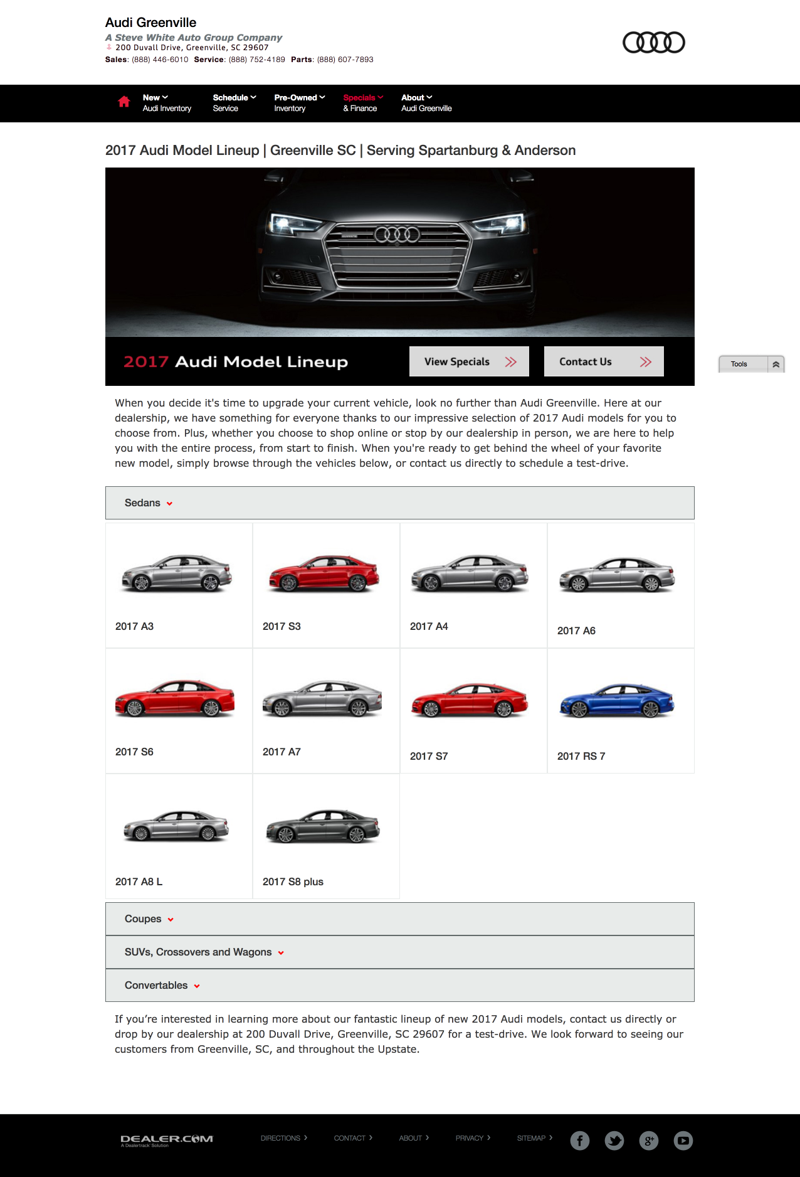Click the Privacy footer link
Viewport: 800px width, 1177px height.
click(473, 1138)
